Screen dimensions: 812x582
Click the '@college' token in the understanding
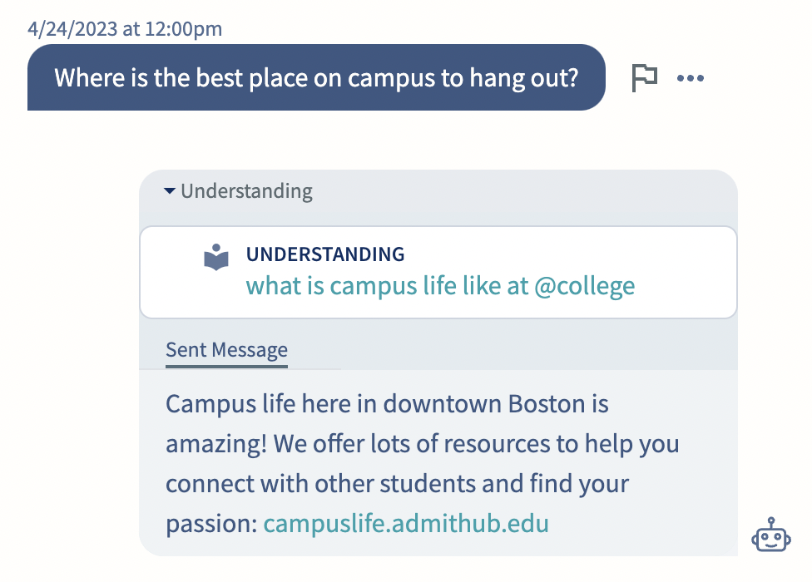[x=584, y=285]
